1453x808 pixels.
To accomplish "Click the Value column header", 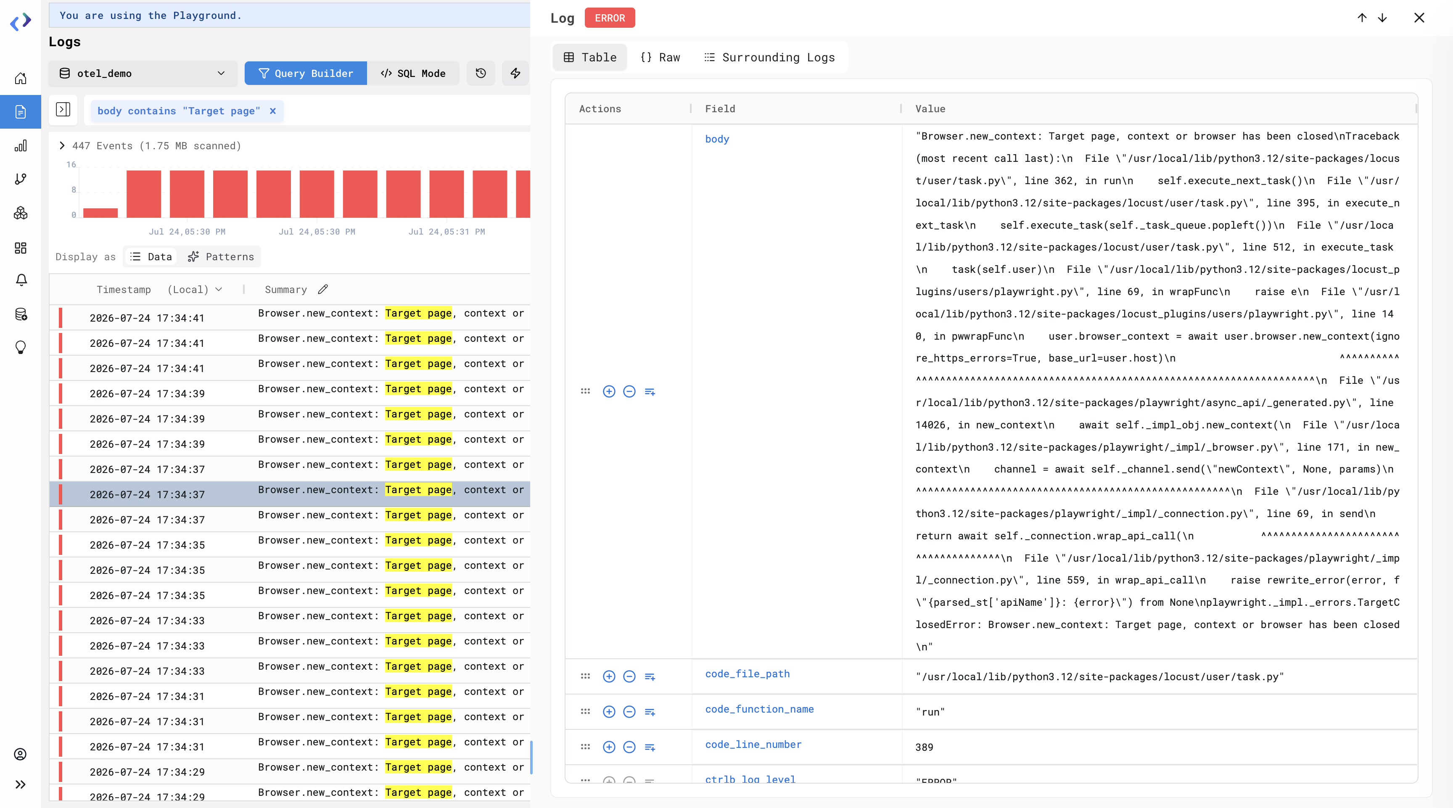I will 930,109.
